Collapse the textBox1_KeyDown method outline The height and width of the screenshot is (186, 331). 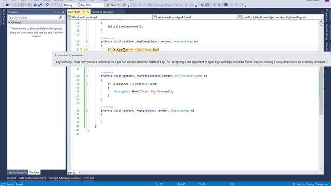87,41
